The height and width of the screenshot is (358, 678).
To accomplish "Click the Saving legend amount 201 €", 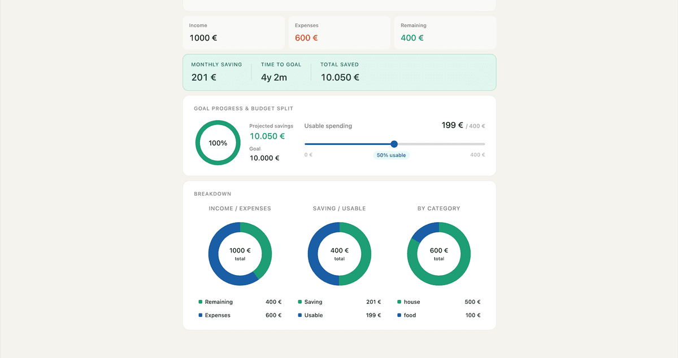I will tap(373, 302).
